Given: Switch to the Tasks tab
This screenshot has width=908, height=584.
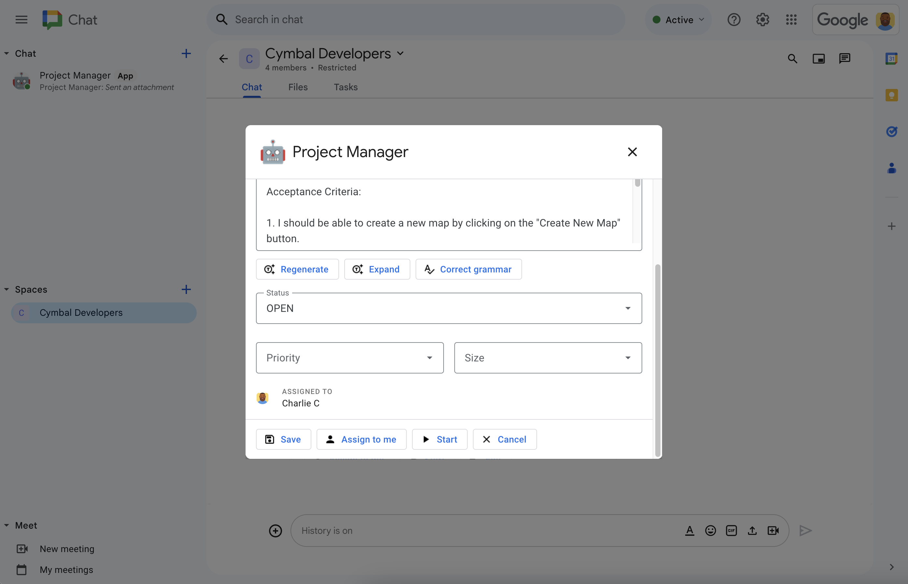Looking at the screenshot, I should coord(346,87).
